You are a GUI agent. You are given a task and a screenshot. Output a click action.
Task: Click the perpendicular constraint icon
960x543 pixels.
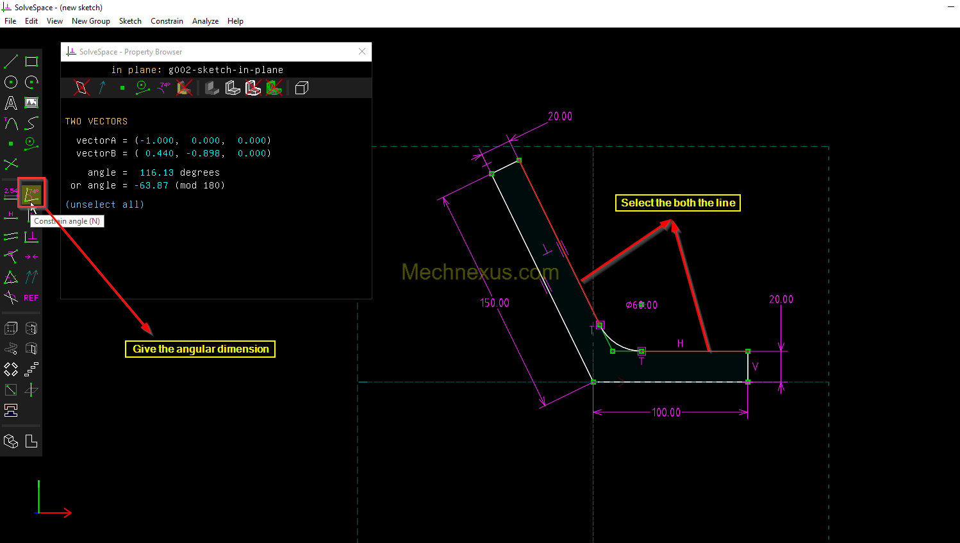pos(31,237)
